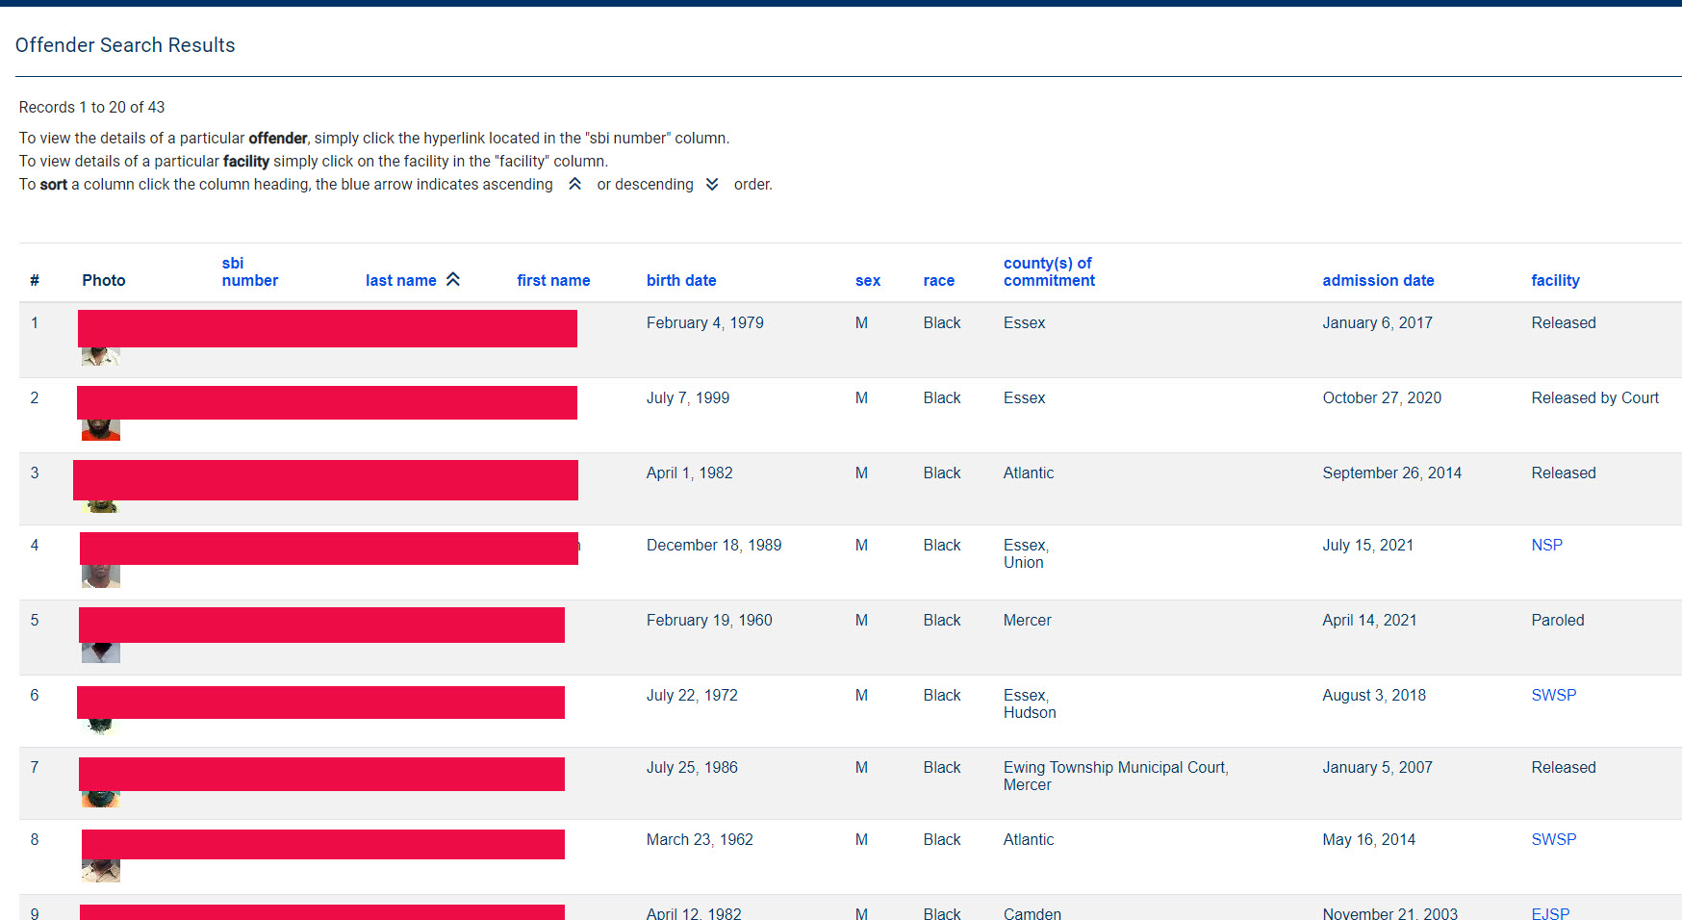
Task: Click the ascending arrow icon in instructions
Action: pos(574,184)
